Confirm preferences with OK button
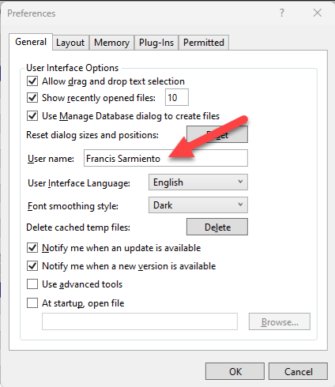335x387 pixels. tap(235, 371)
